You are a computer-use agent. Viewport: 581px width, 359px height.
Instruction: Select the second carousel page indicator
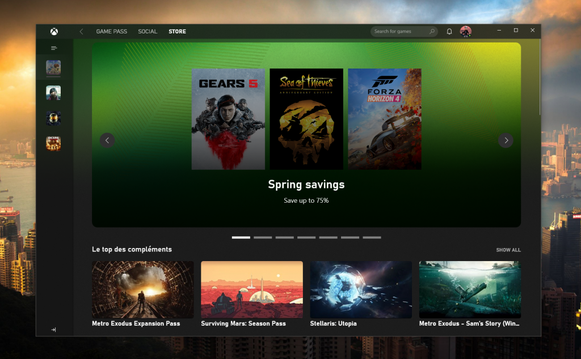pyautogui.click(x=263, y=237)
